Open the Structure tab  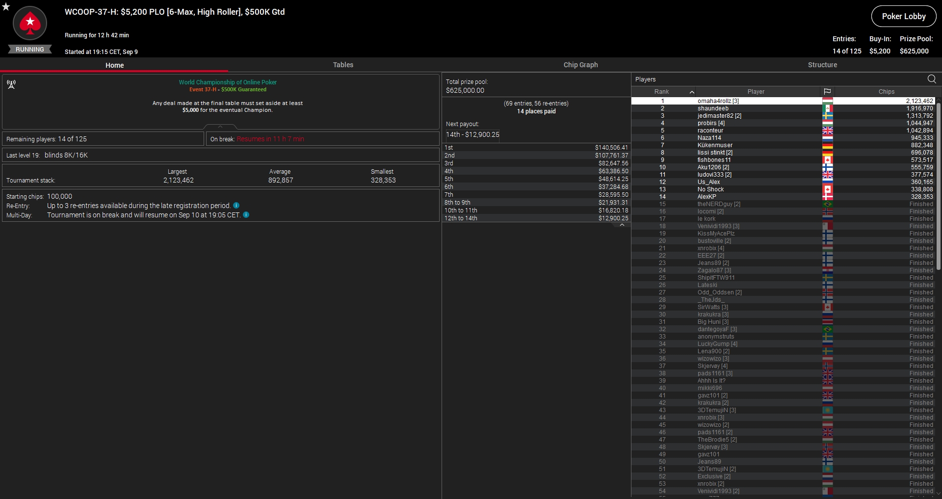[822, 65]
